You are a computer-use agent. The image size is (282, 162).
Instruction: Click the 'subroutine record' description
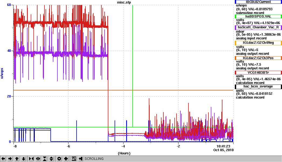pyautogui.click(x=250, y=13)
